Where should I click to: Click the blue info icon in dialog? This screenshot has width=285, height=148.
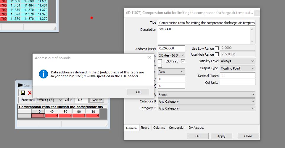tap(44, 74)
